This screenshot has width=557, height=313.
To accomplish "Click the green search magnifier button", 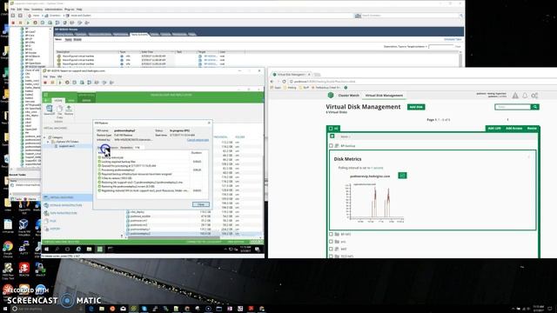I will pyautogui.click(x=535, y=107).
